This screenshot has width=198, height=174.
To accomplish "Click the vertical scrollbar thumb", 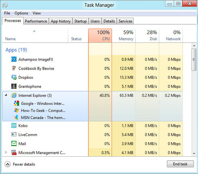I will pos(194,60).
